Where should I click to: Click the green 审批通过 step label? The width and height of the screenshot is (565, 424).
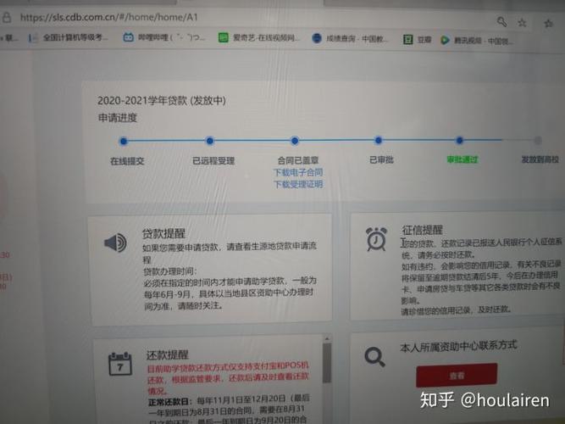(463, 159)
